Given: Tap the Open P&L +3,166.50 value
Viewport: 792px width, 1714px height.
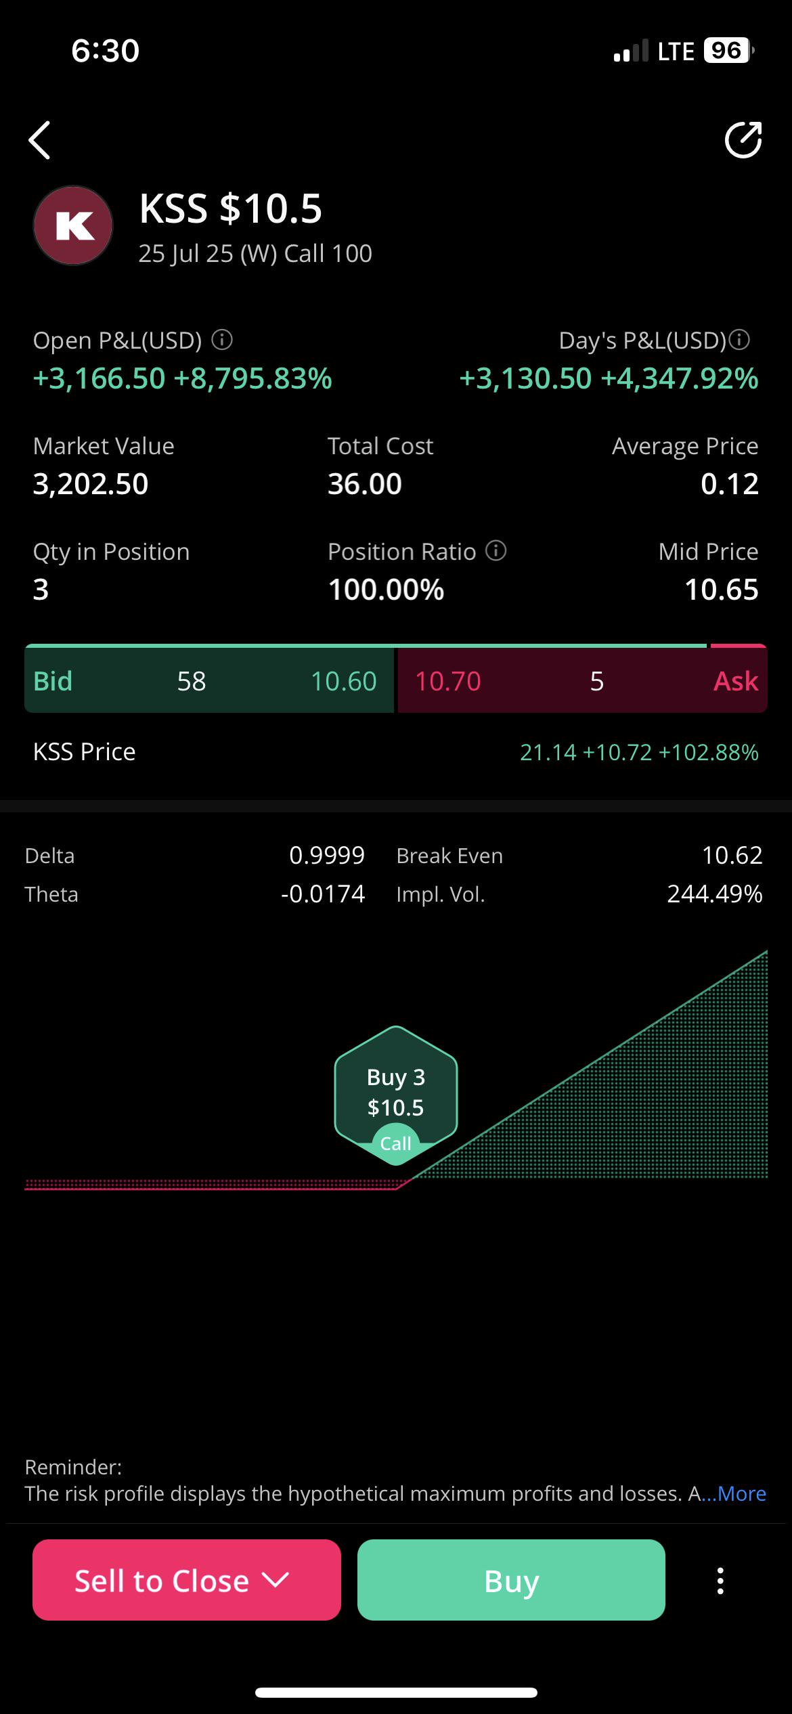Looking at the screenshot, I should point(100,378).
